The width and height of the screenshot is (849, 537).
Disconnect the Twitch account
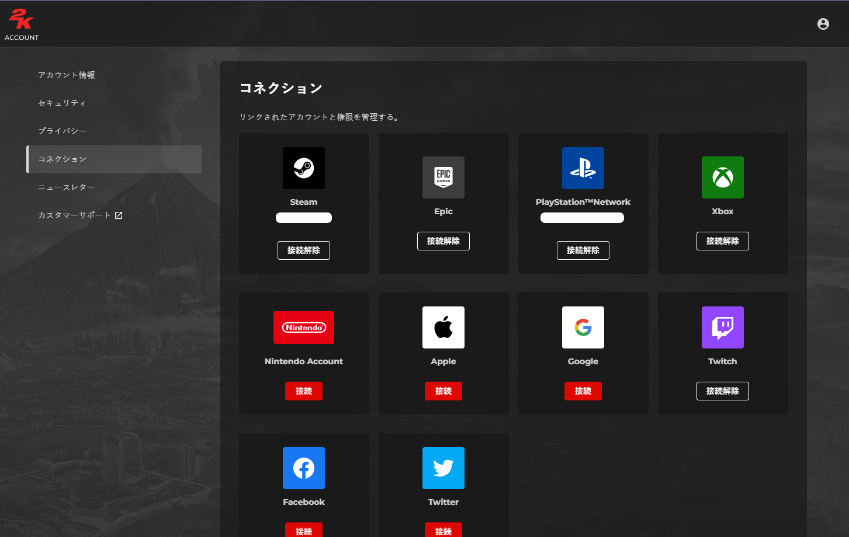click(723, 391)
